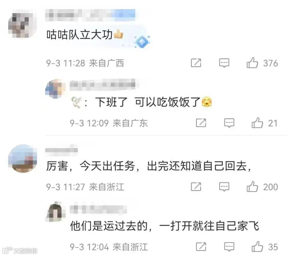Reply to the 他们是运过去的 comment
The width and height of the screenshot is (287, 256).
click(229, 247)
